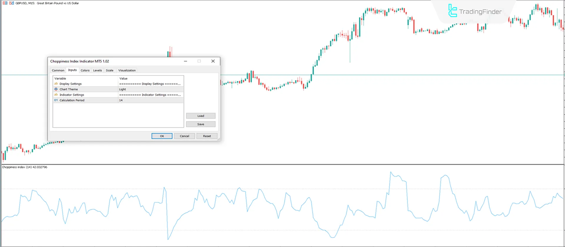
Task: Select the Display Settings 'ab' string icon
Action: coord(56,84)
